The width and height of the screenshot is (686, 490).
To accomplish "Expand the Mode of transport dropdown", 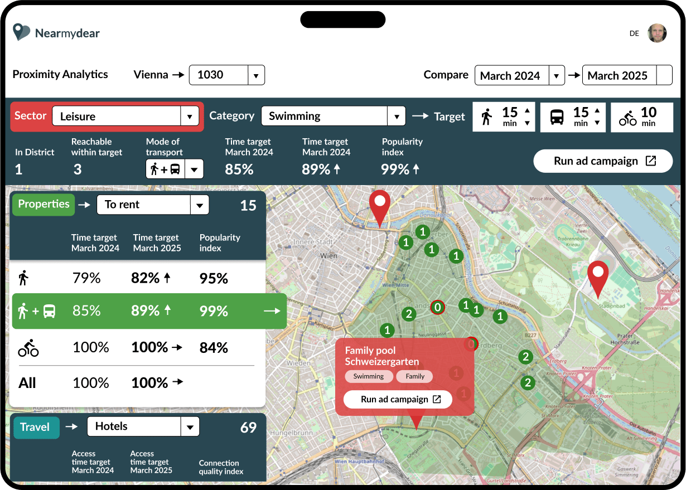I will click(194, 169).
